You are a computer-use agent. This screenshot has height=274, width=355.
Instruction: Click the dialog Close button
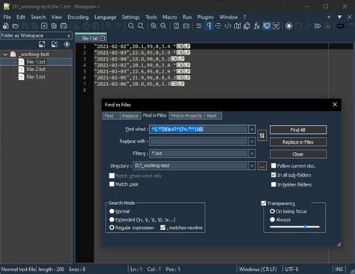tap(298, 154)
